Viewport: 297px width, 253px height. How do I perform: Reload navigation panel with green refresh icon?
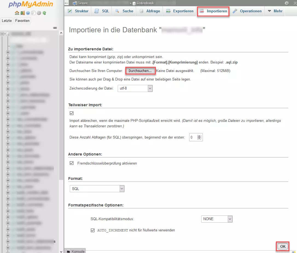[x=44, y=13]
